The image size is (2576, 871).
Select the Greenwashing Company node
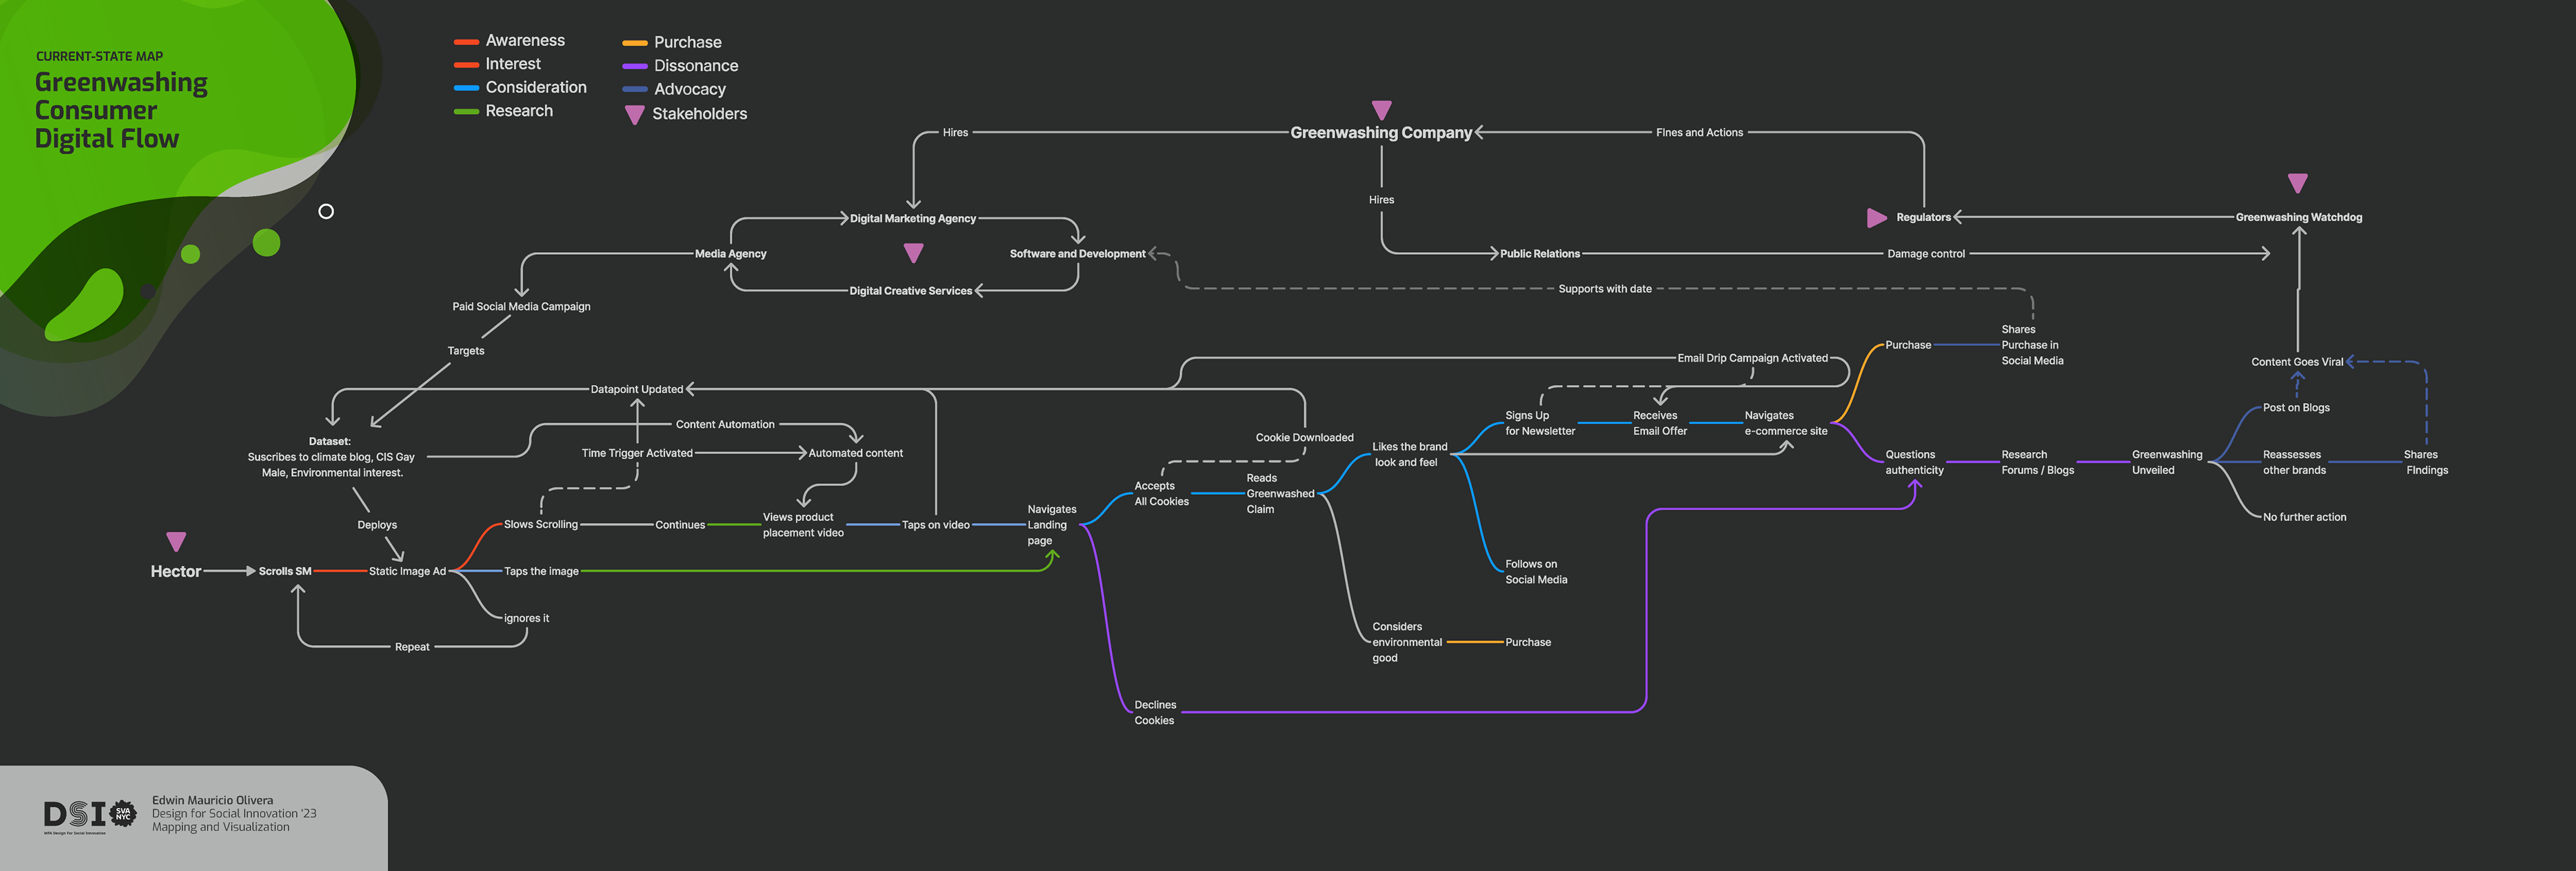click(x=1380, y=133)
